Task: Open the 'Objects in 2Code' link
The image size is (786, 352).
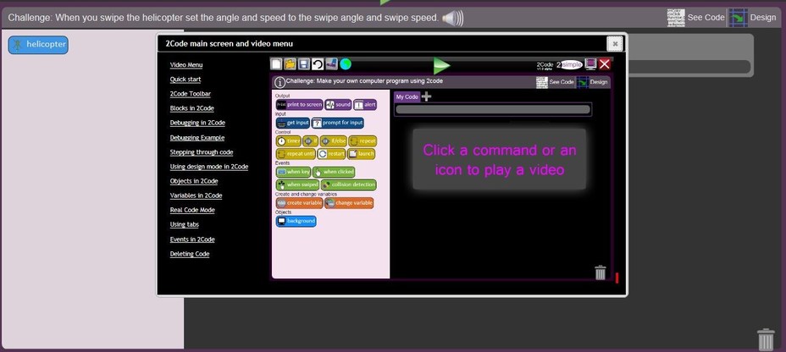Action: [193, 181]
